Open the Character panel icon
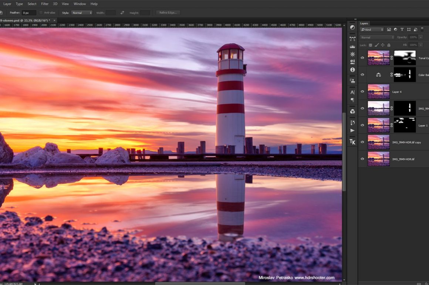The height and width of the screenshot is (285, 429). coord(352,92)
